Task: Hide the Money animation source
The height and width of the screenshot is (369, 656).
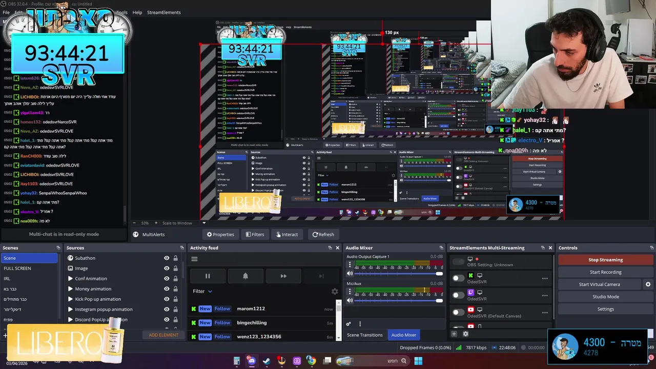Action: click(167, 289)
